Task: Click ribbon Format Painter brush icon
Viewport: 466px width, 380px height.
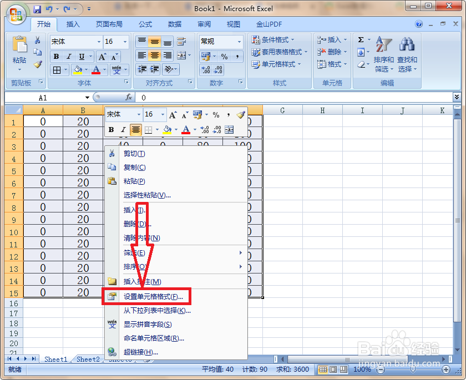Action: point(38,64)
